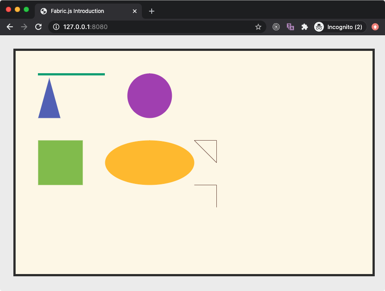Screen dimensions: 385x291
Task: Toggle the bookmark star for this page
Action: pos(258,27)
